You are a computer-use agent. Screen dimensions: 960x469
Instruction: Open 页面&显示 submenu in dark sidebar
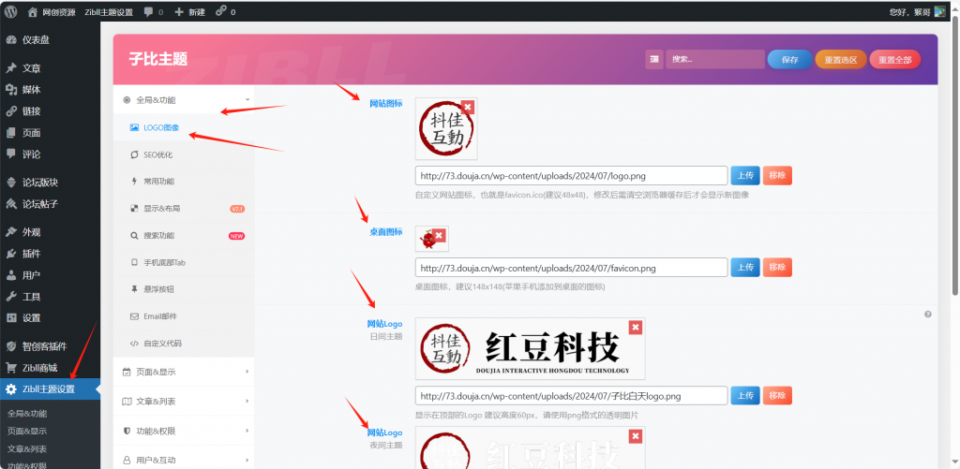(x=27, y=431)
